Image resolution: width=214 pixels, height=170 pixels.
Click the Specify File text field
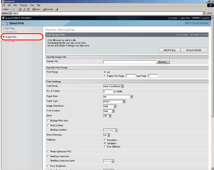click(130, 62)
